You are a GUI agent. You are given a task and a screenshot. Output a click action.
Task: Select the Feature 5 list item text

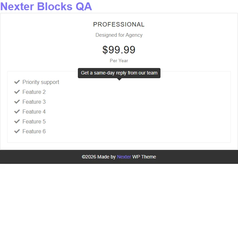(34, 122)
